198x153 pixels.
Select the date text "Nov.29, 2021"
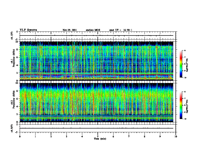[x=70, y=30]
